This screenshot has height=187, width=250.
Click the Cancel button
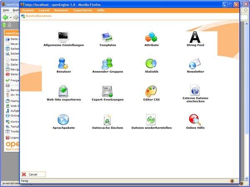33,174
